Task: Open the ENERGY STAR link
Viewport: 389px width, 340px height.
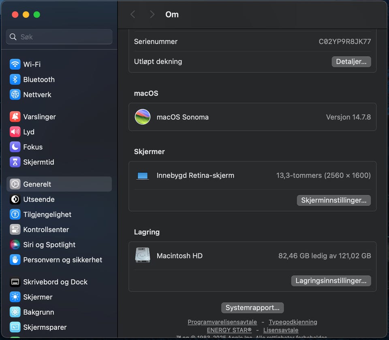Action: [x=229, y=330]
